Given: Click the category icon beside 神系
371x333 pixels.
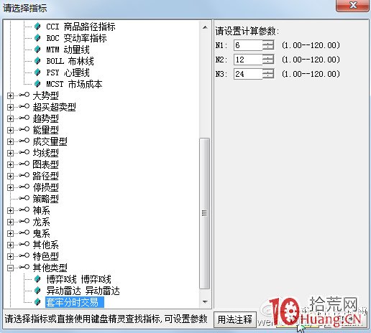Looking at the screenshot, I should (x=24, y=210).
